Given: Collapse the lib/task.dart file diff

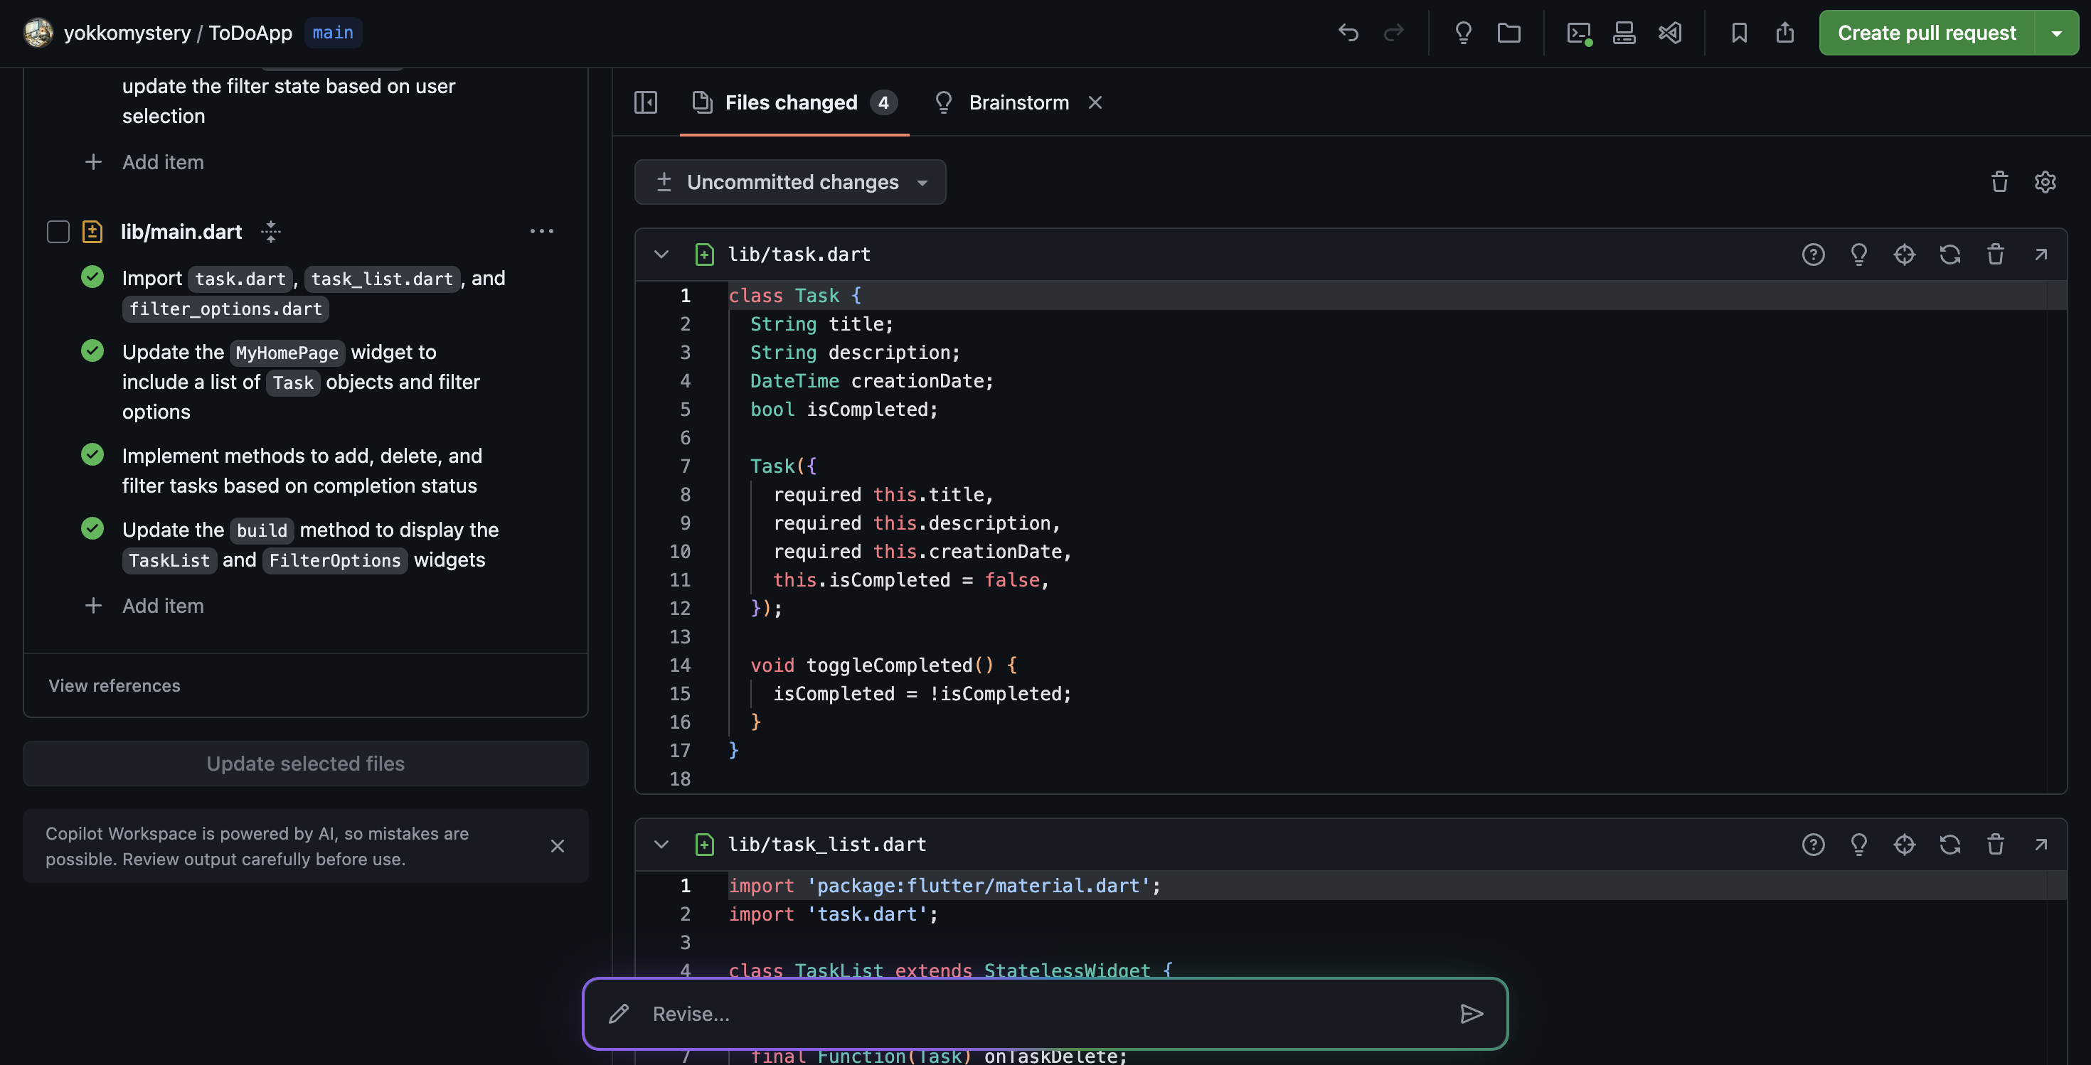Looking at the screenshot, I should pyautogui.click(x=661, y=254).
